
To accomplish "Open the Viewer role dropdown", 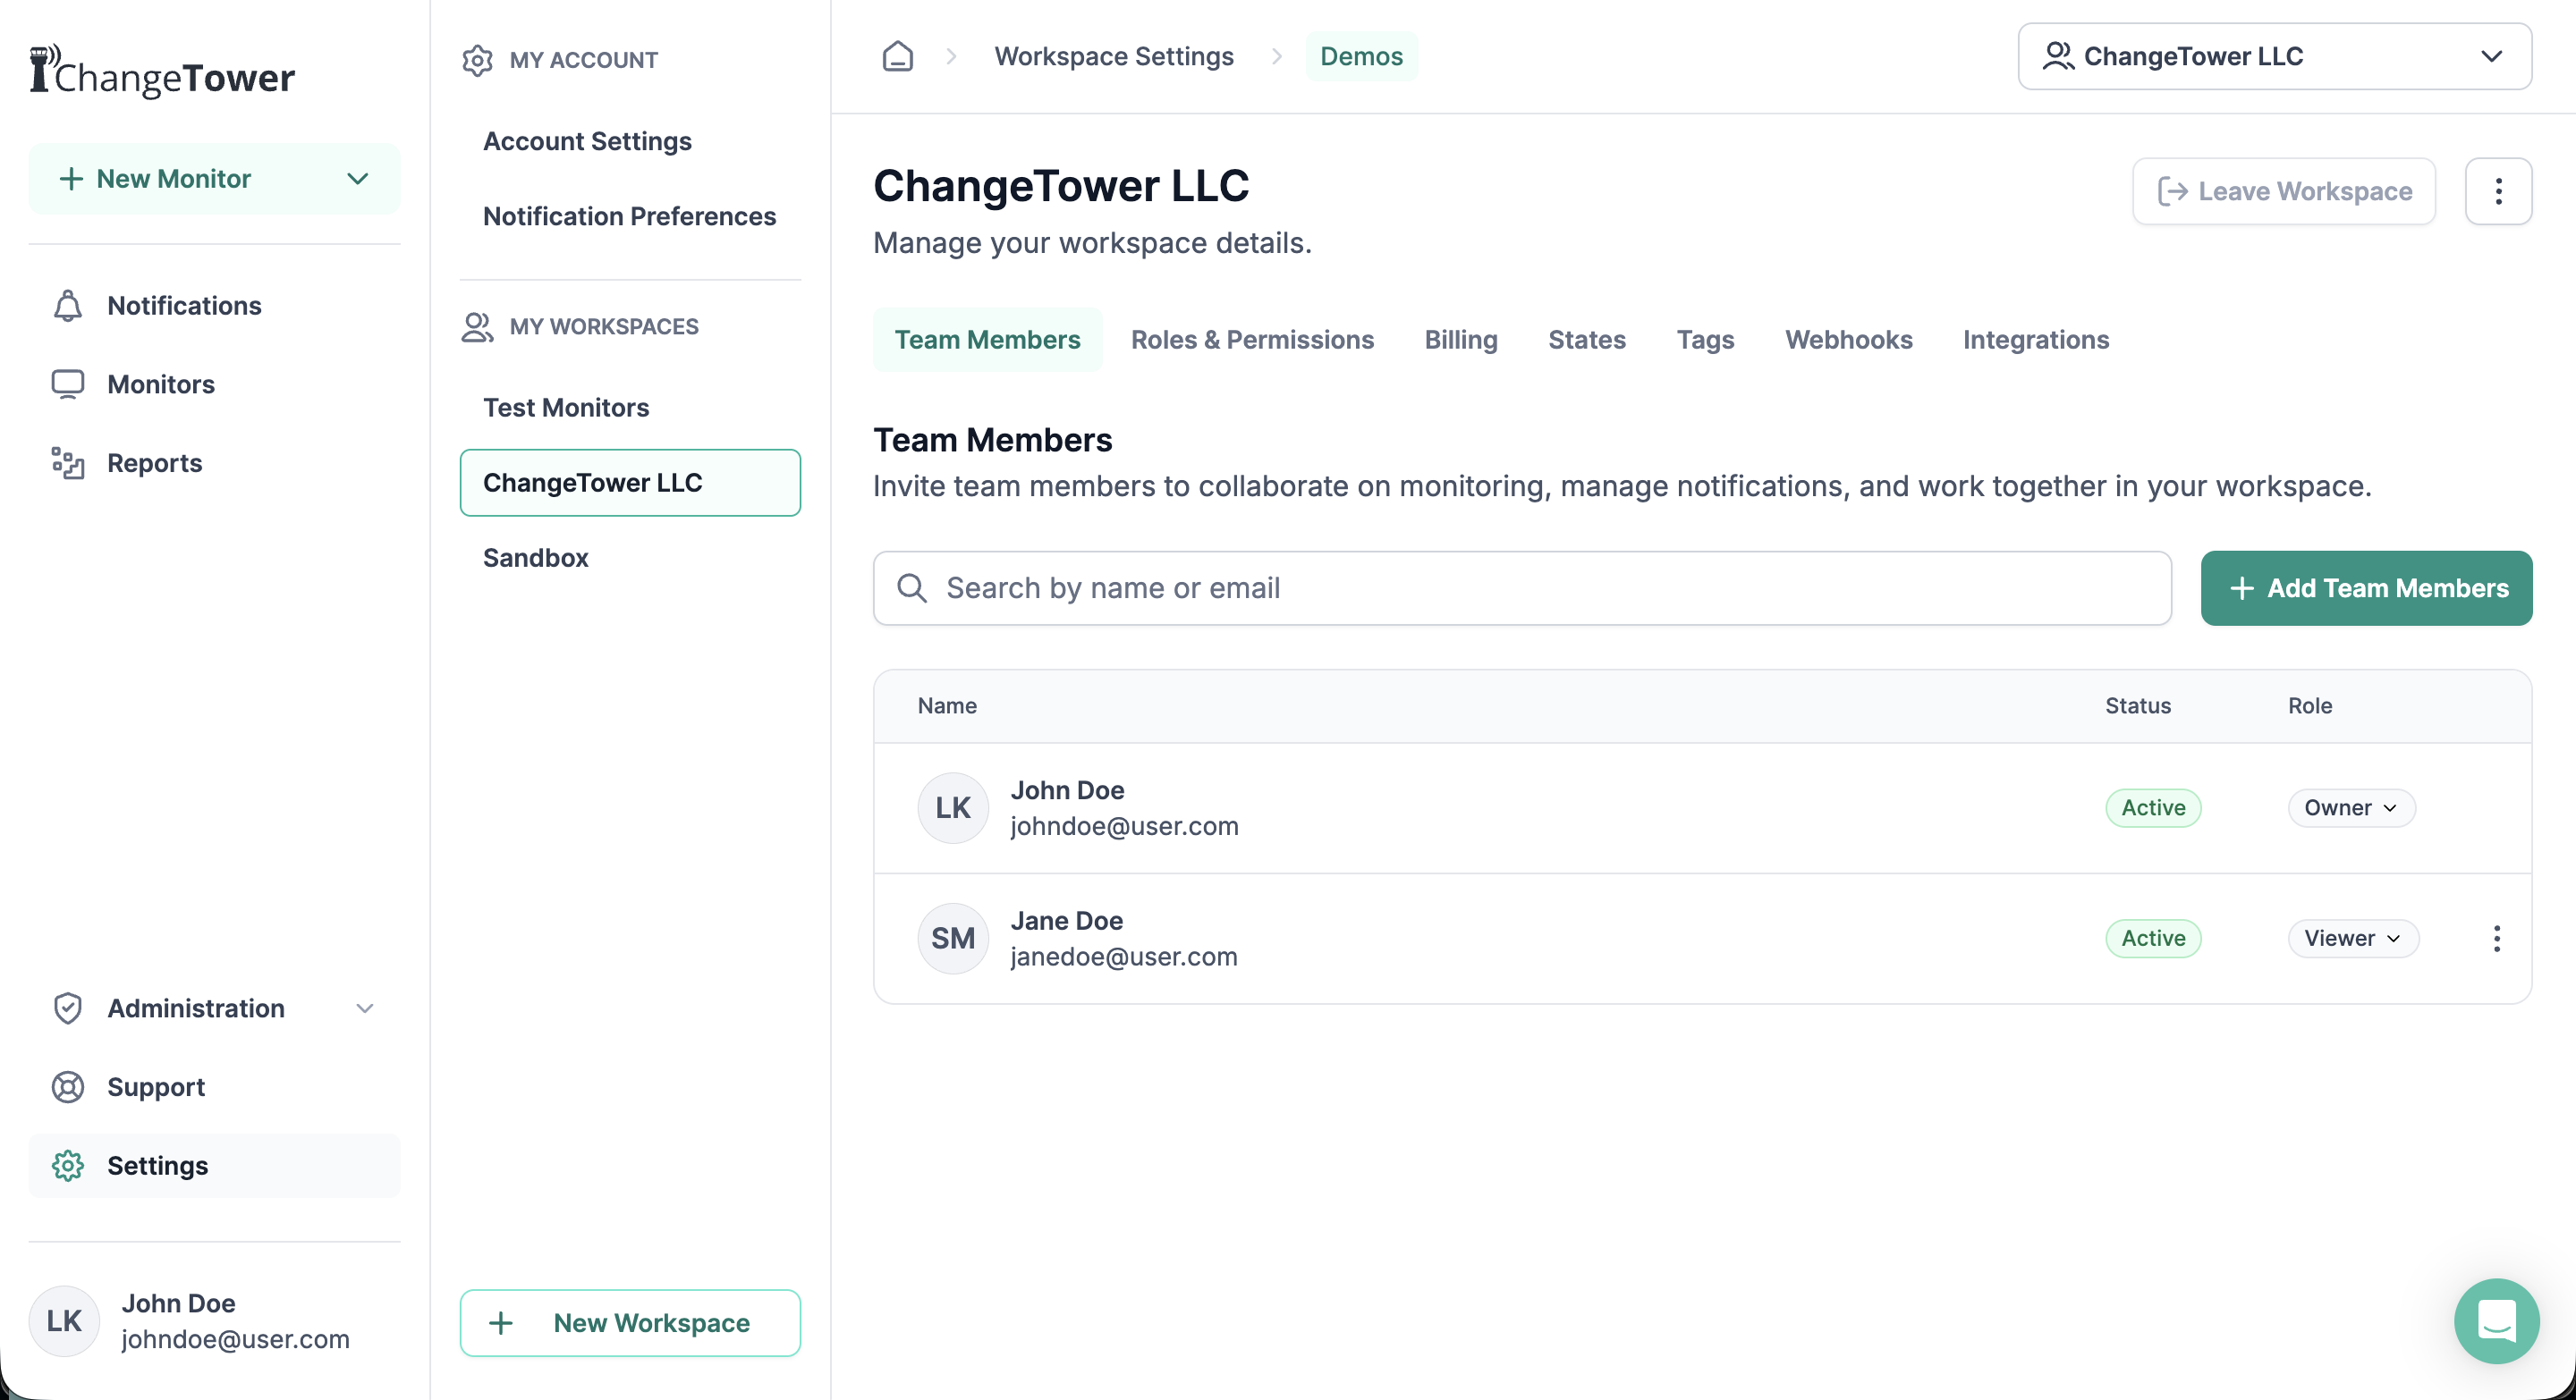I will [2353, 939].
